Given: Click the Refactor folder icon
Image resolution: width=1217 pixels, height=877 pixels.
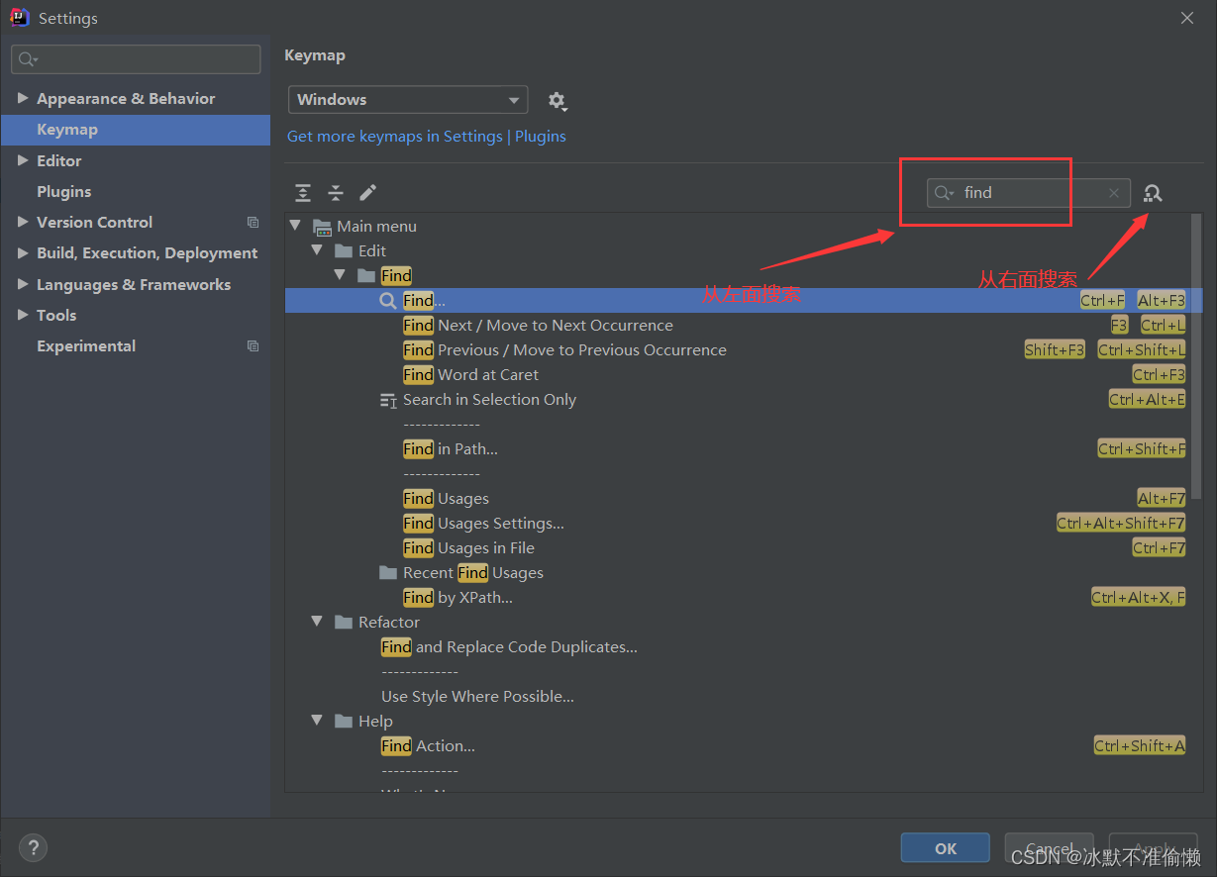Looking at the screenshot, I should click(344, 623).
